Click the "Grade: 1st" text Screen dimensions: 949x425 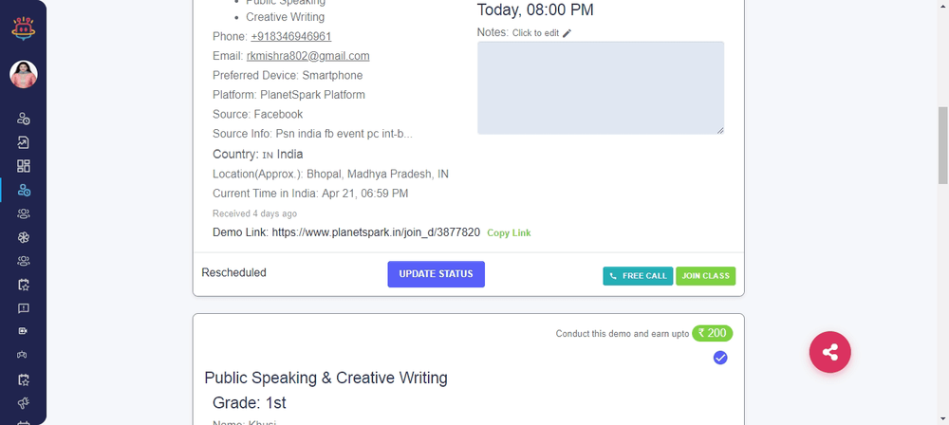(250, 402)
